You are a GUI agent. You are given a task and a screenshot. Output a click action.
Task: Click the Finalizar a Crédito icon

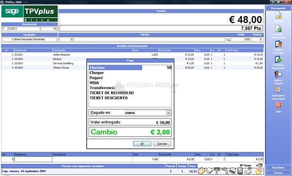click(x=278, y=44)
